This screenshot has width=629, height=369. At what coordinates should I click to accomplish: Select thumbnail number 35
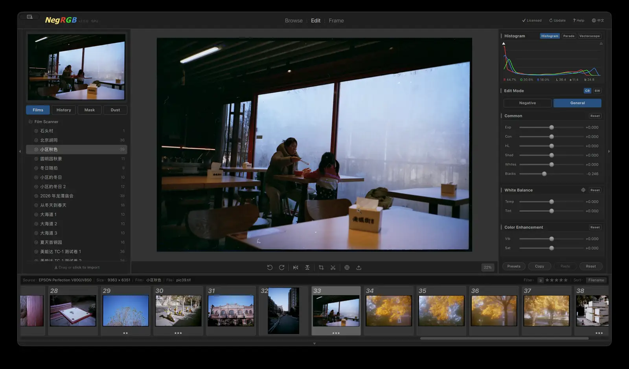coord(441,310)
